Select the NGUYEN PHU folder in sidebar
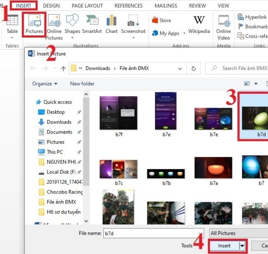 57,162
